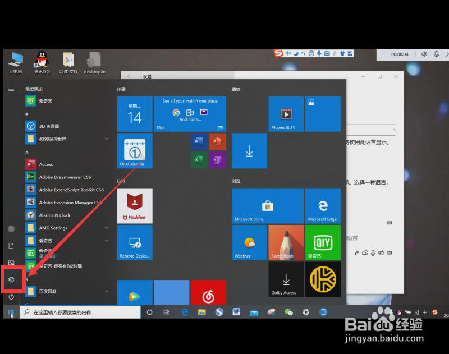Click the Windows Start button
The height and width of the screenshot is (354, 449).
coord(11,312)
